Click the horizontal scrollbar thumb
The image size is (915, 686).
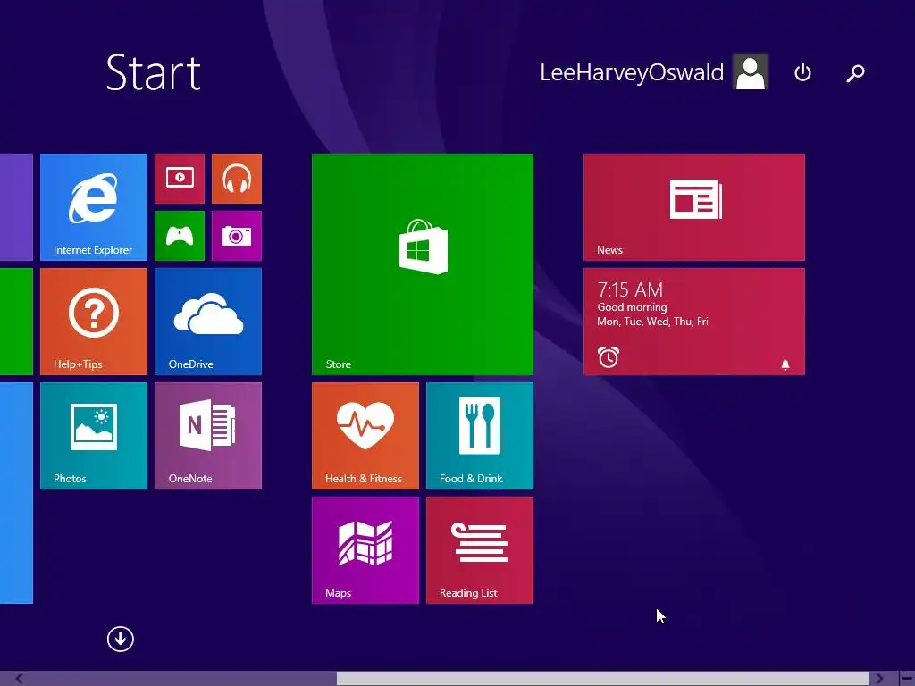coord(602,678)
